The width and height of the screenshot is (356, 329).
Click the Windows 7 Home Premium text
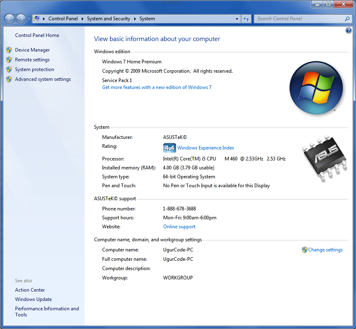pyautogui.click(x=132, y=62)
